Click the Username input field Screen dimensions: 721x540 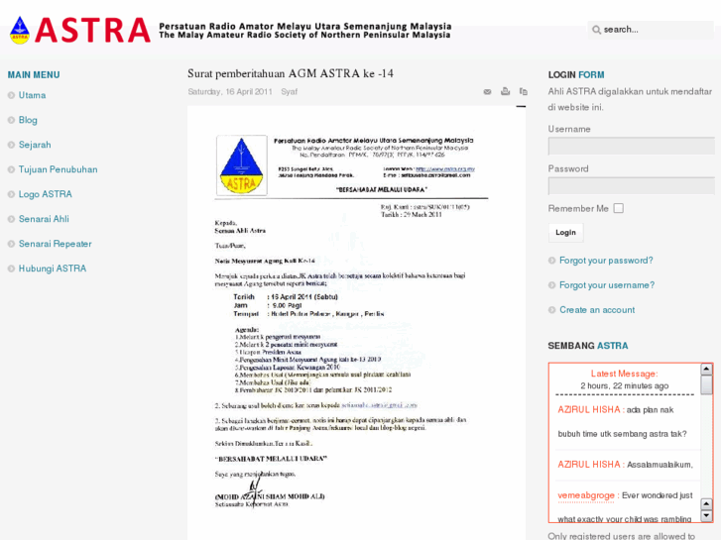point(632,147)
